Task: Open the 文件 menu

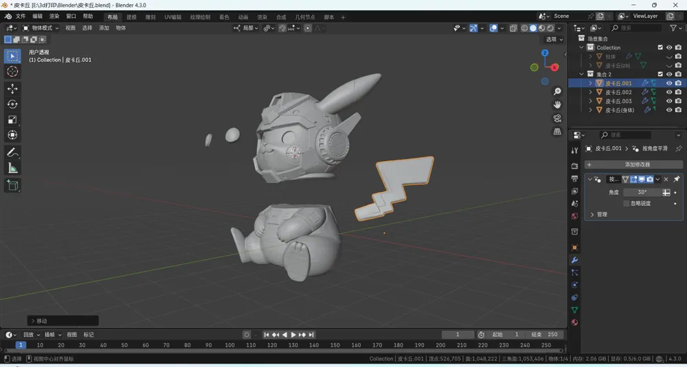Action: (x=21, y=16)
